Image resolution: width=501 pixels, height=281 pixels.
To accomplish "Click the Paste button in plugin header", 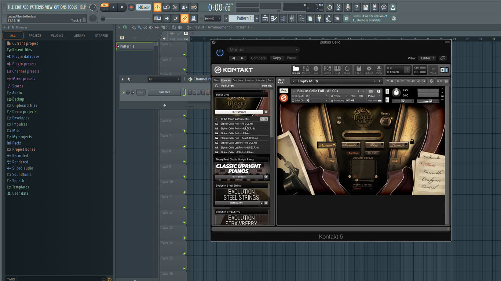I will tap(291, 58).
